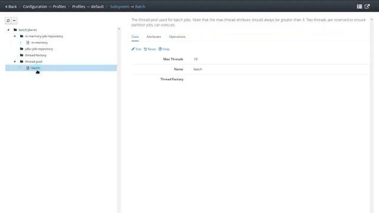
Task: Click the thread-factory folder icon
Action: click(21, 55)
